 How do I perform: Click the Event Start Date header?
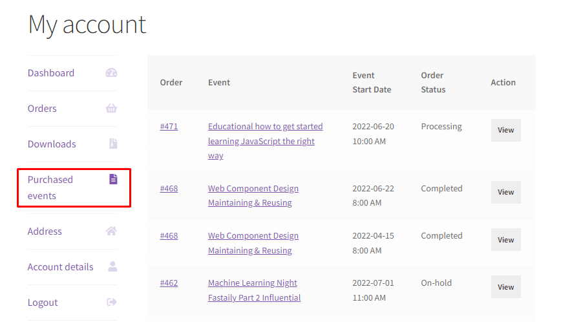click(372, 82)
